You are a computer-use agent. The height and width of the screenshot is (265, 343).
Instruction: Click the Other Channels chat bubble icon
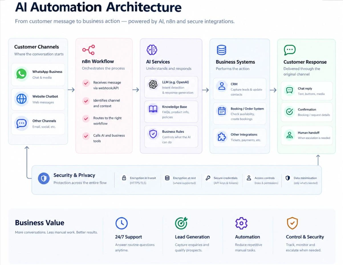[21, 123]
